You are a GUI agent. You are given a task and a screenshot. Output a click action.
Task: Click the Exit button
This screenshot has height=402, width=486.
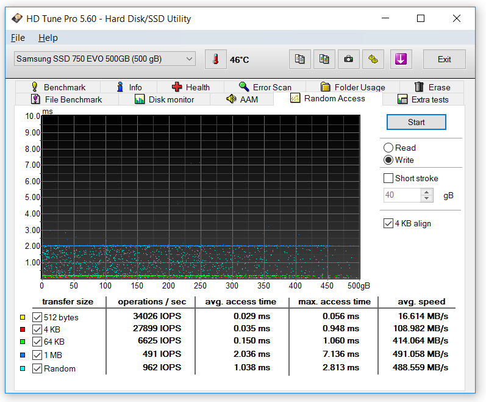444,59
